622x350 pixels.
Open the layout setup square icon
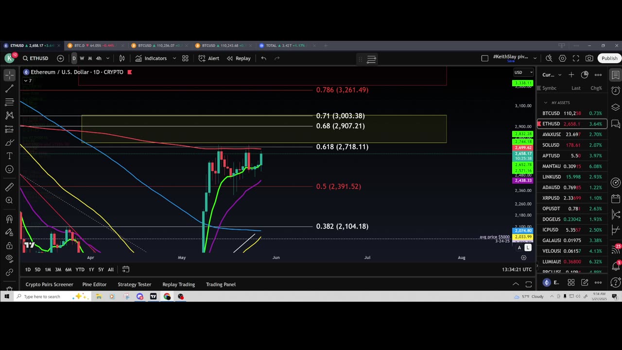point(484,58)
